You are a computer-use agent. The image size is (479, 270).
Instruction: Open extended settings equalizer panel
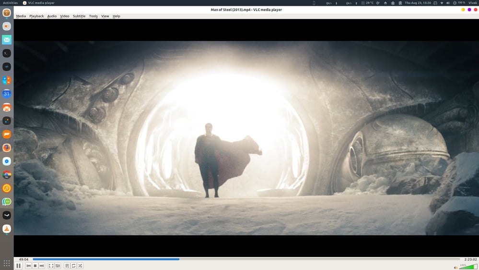click(x=58, y=266)
